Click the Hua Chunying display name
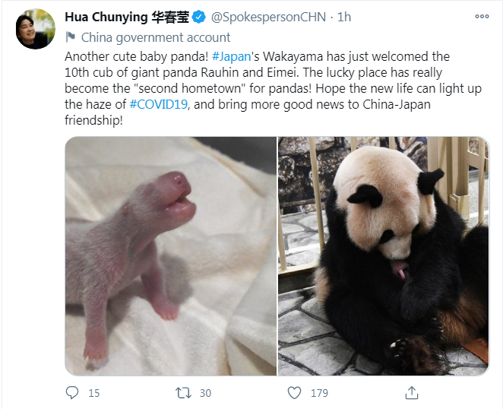This screenshot has height=409, width=503. (x=127, y=17)
